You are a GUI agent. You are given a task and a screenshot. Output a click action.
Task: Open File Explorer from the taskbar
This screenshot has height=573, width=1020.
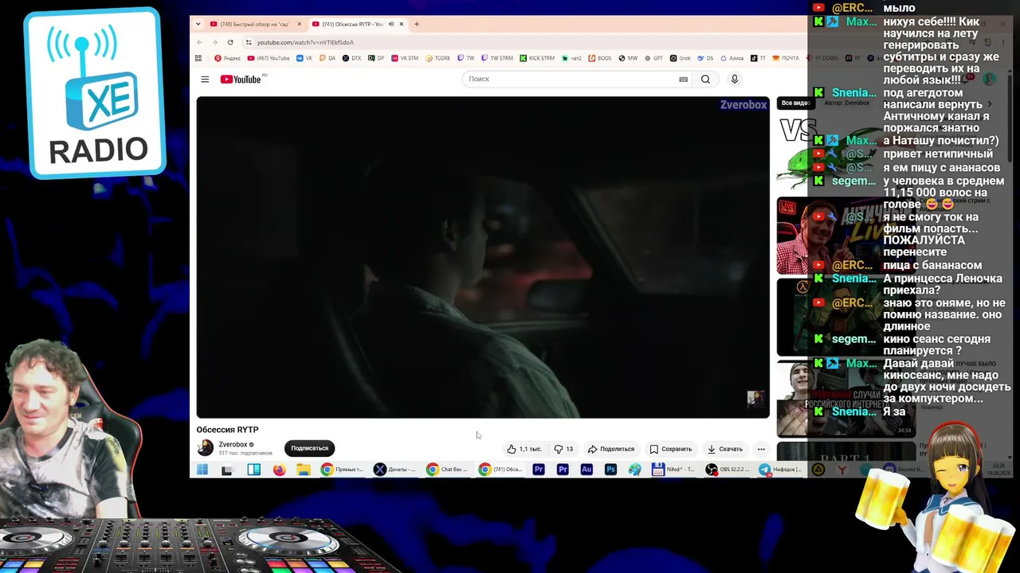pos(304,470)
